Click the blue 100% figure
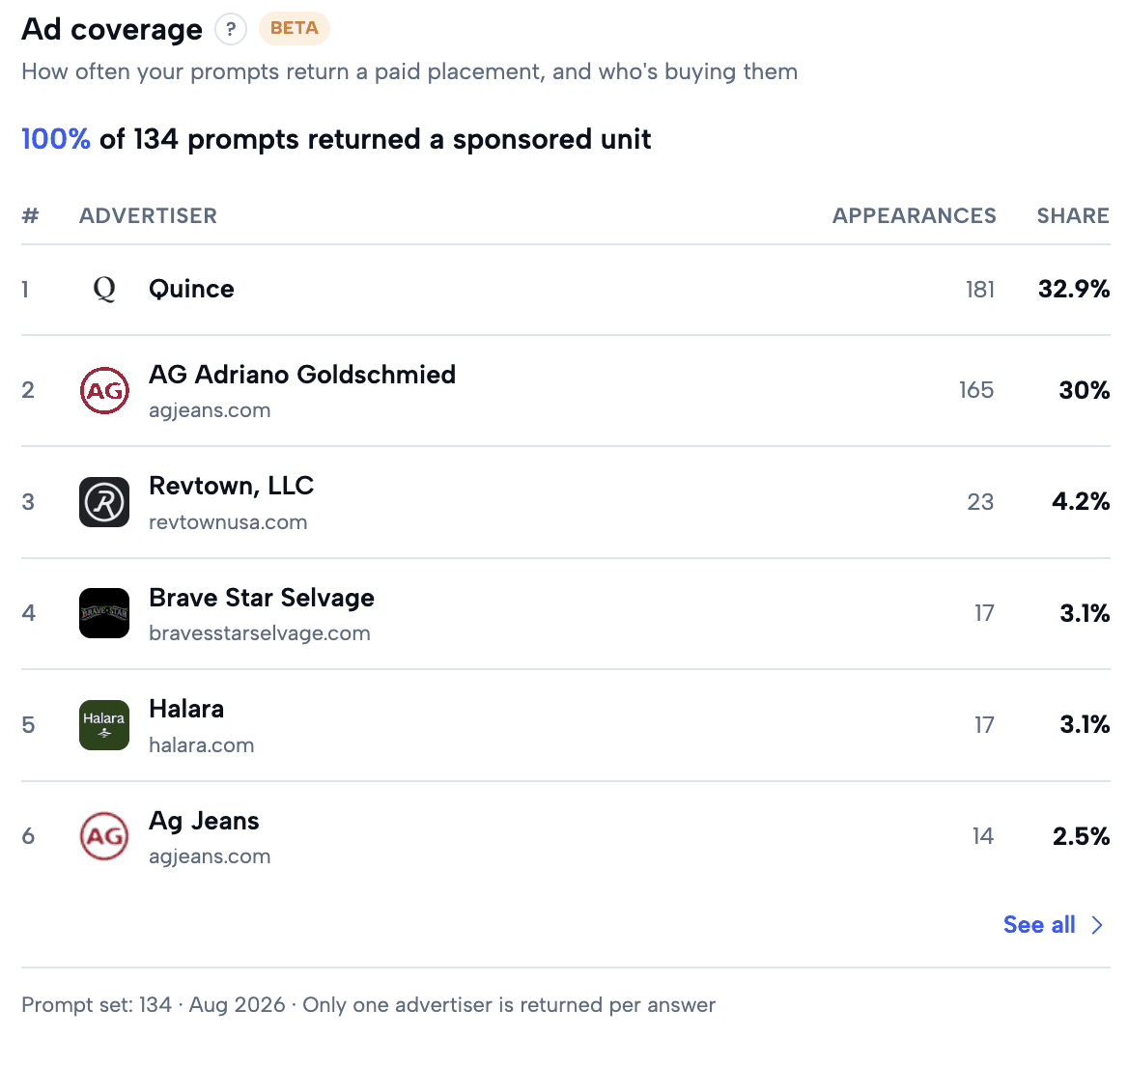 tap(56, 140)
